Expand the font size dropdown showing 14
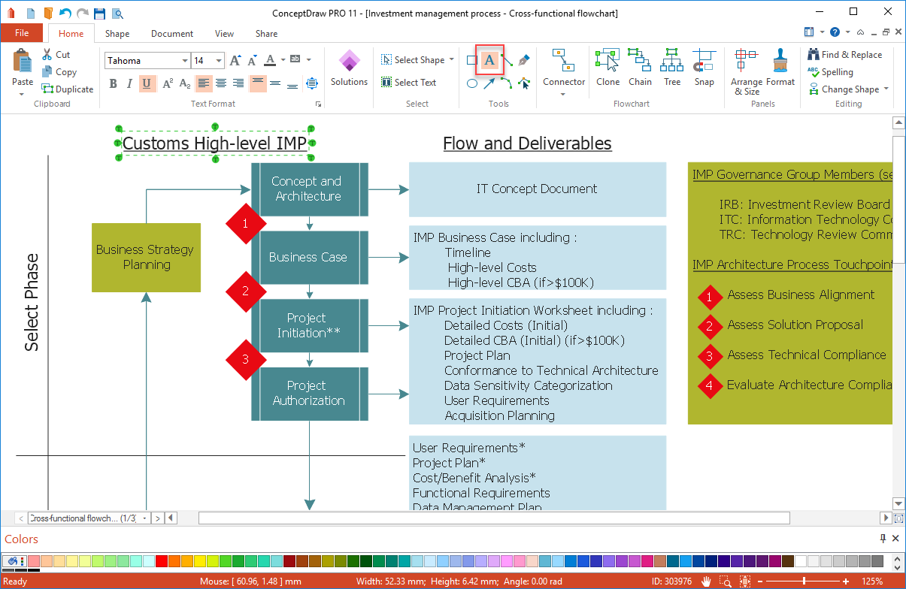 (219, 61)
